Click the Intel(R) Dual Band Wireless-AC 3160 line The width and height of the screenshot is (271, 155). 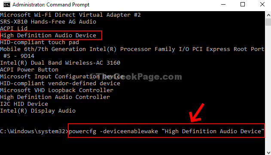tap(60, 63)
